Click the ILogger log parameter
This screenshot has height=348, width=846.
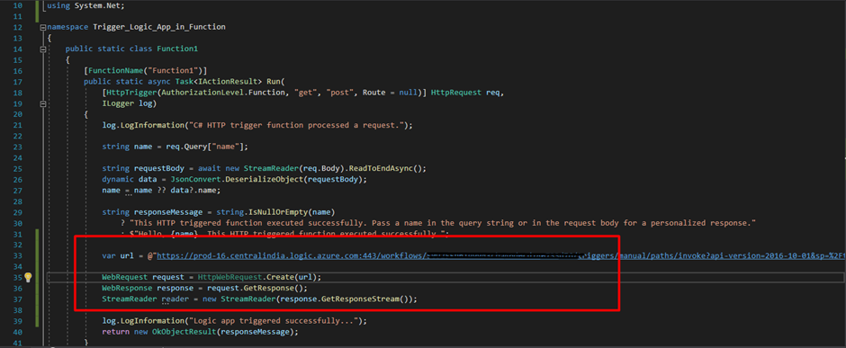(x=130, y=103)
